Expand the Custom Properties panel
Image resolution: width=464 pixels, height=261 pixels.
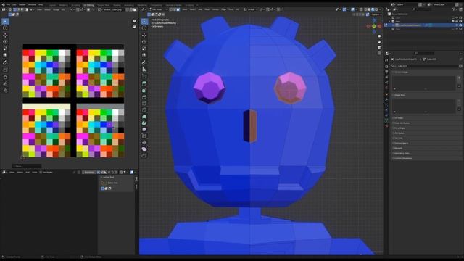point(403,158)
